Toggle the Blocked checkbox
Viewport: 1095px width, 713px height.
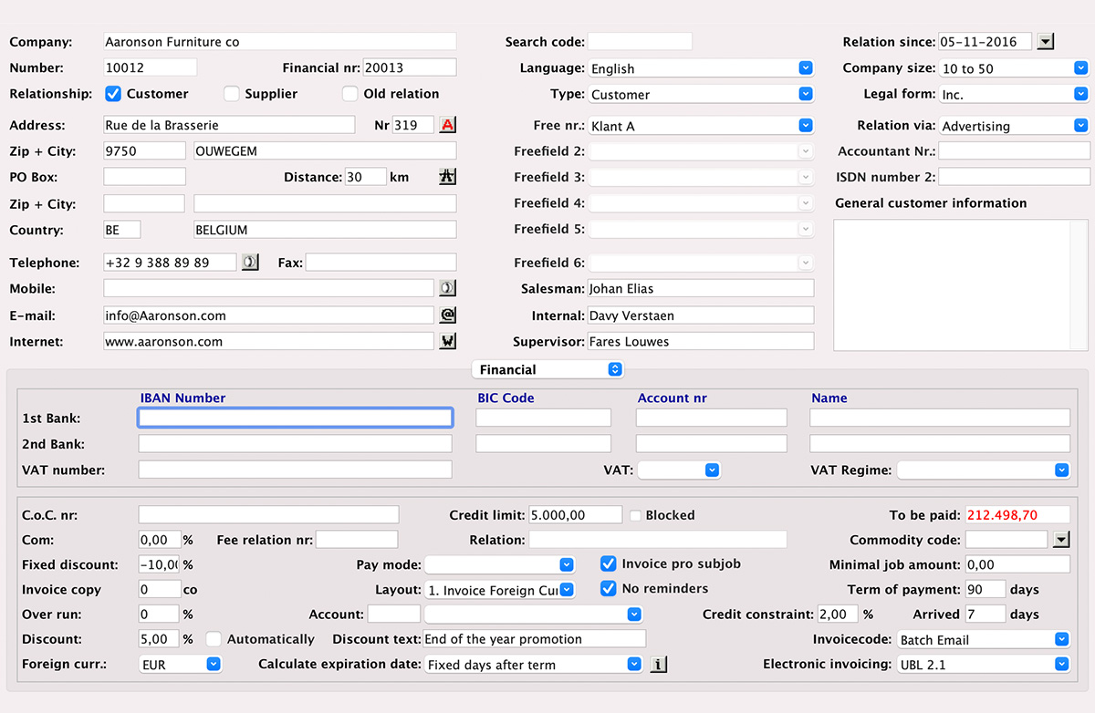(x=636, y=515)
